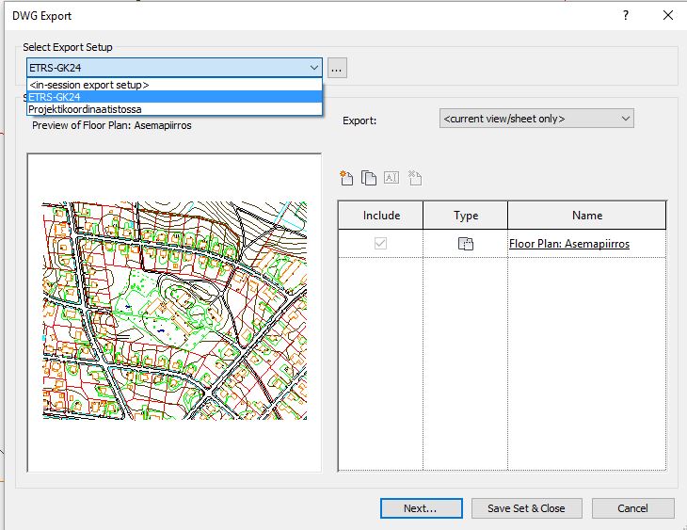Viewport: 687px width, 530px height.
Task: Choose <in-session export setup> option
Action: click(174, 85)
